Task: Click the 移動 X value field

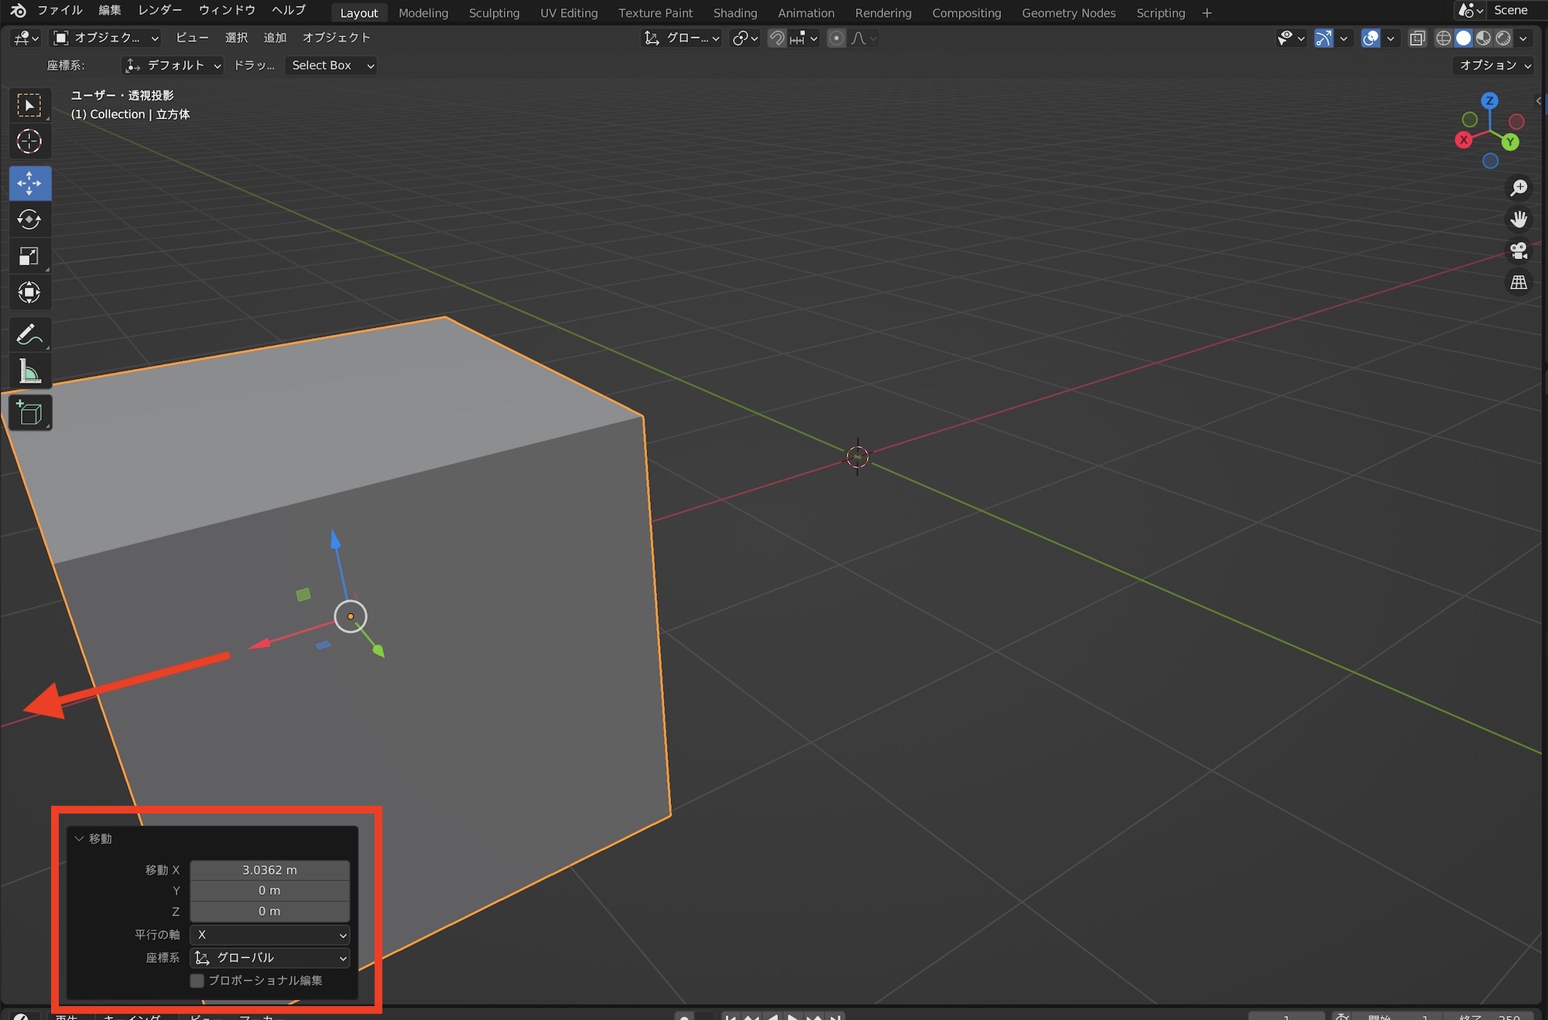Action: [x=269, y=870]
